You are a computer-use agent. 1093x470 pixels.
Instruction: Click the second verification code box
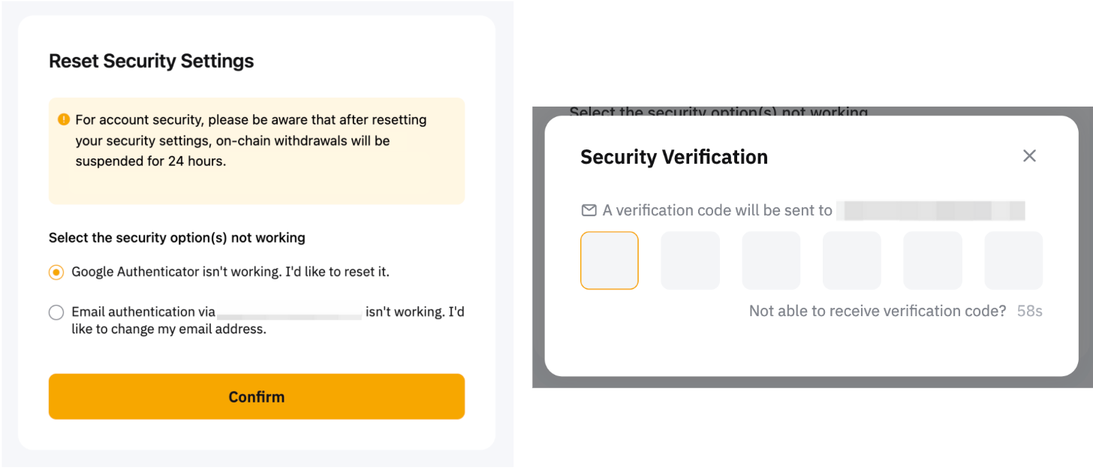tap(690, 261)
